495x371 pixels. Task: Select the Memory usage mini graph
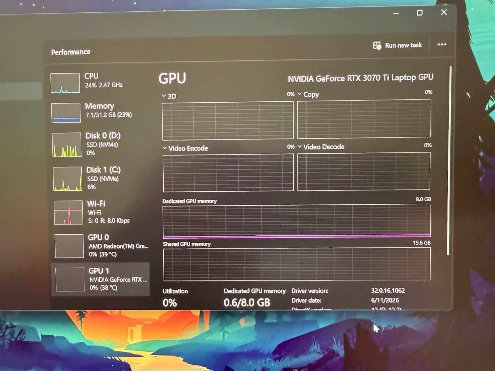pos(66,113)
